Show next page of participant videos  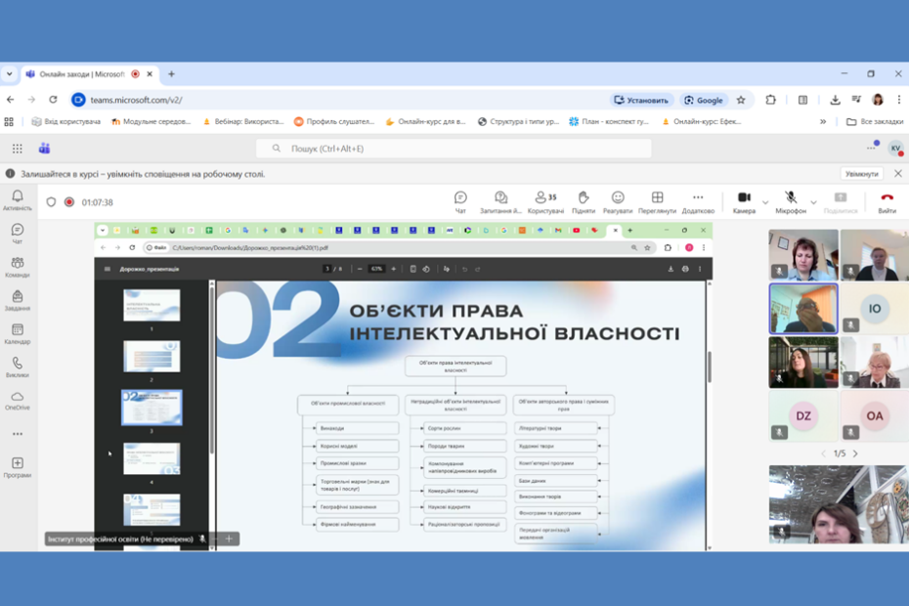[x=855, y=454]
